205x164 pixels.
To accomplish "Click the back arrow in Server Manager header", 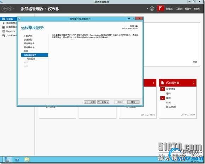I will coord(5,9).
